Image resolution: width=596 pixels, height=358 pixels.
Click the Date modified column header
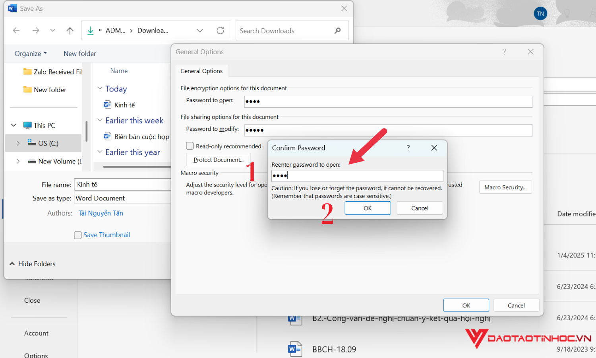(576, 214)
